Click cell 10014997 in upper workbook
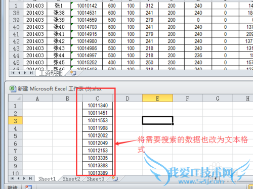Viewport: 253px width, 189px height. pyautogui.click(x=87, y=55)
